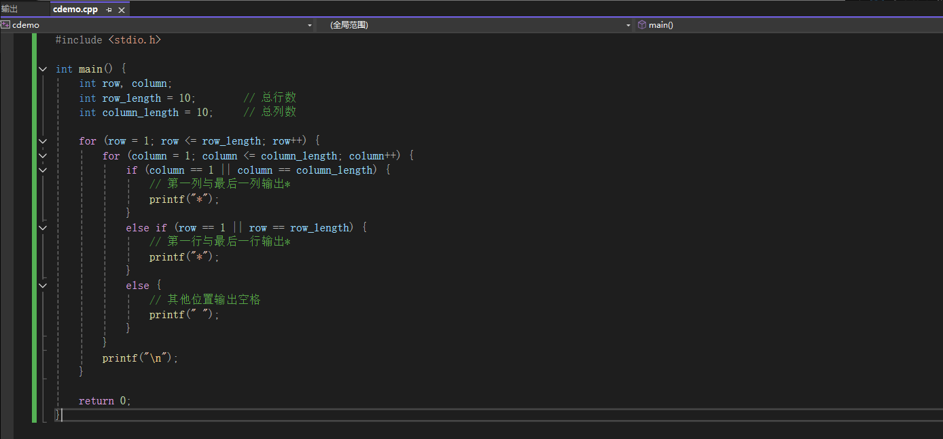Click printf("*") under the first-row comment

(185, 256)
